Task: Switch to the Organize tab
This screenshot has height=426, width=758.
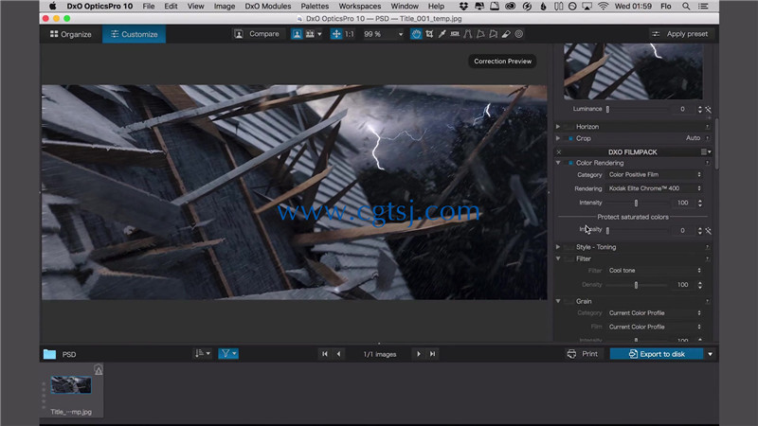Action: 71,34
